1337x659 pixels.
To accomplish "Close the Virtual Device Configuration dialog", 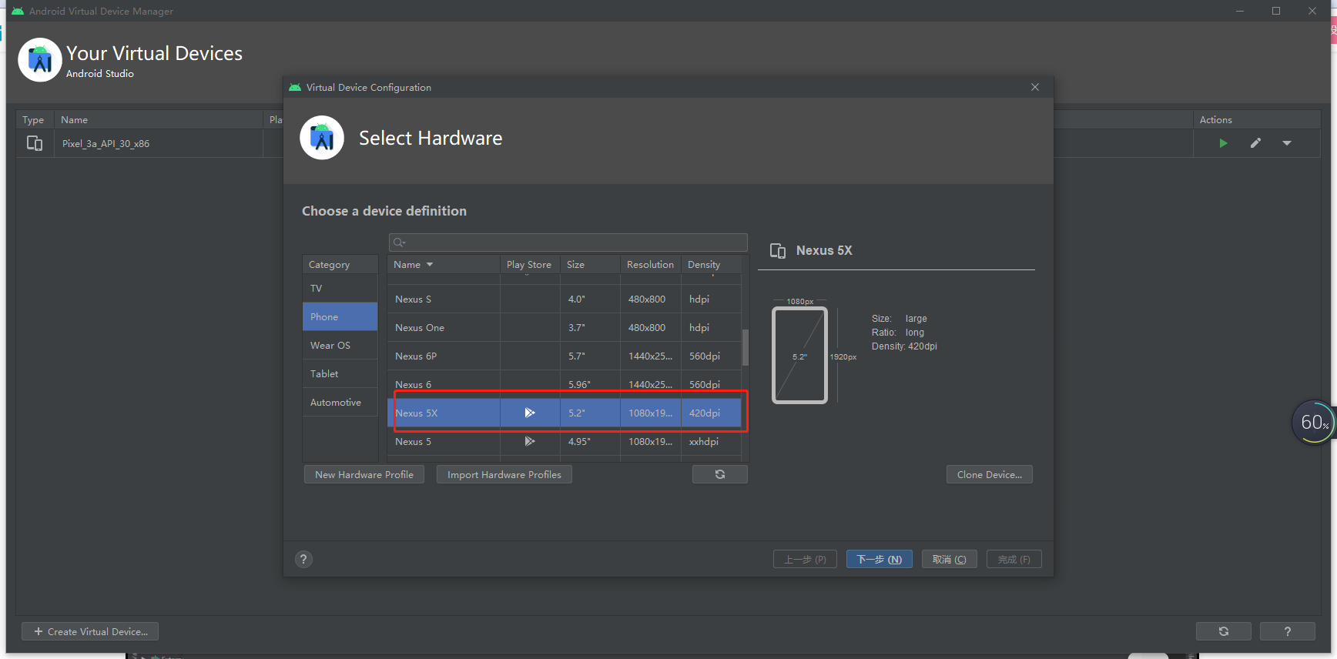I will tap(1035, 87).
